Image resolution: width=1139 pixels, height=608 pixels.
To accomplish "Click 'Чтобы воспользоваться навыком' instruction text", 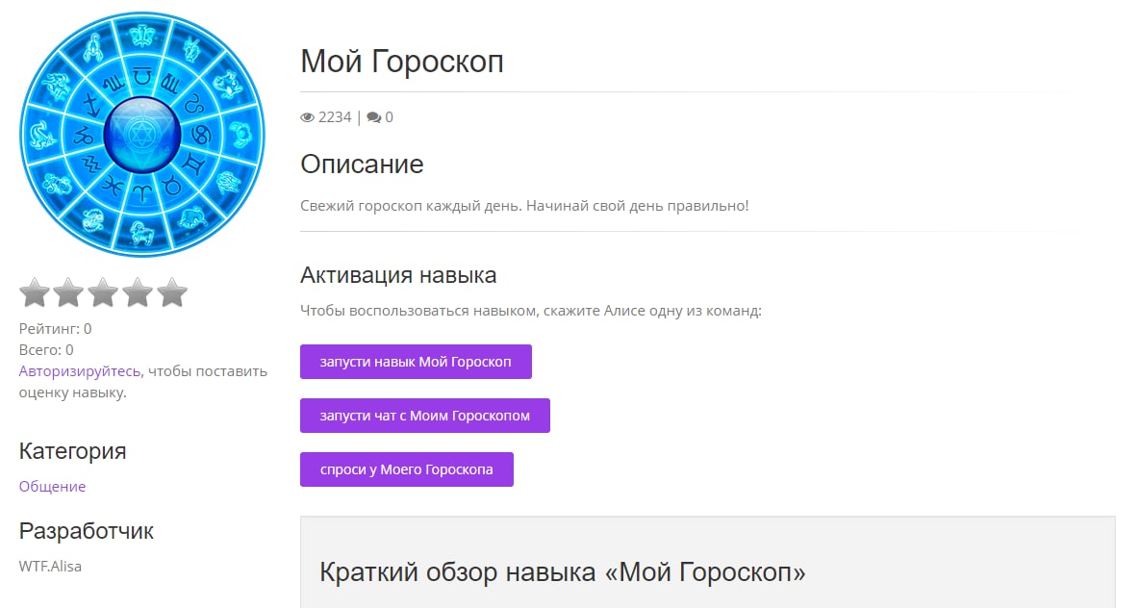I will click(531, 311).
